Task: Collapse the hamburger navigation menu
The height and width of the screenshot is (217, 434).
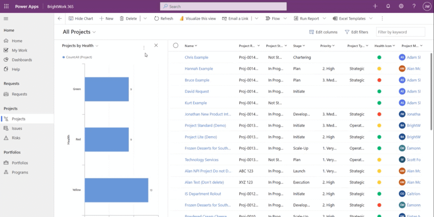Action: click(x=6, y=19)
